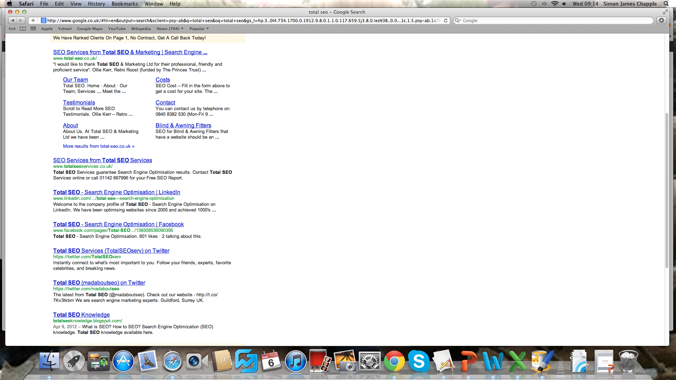The height and width of the screenshot is (380, 676).
Task: Open the Window menu
Action: pos(154,4)
